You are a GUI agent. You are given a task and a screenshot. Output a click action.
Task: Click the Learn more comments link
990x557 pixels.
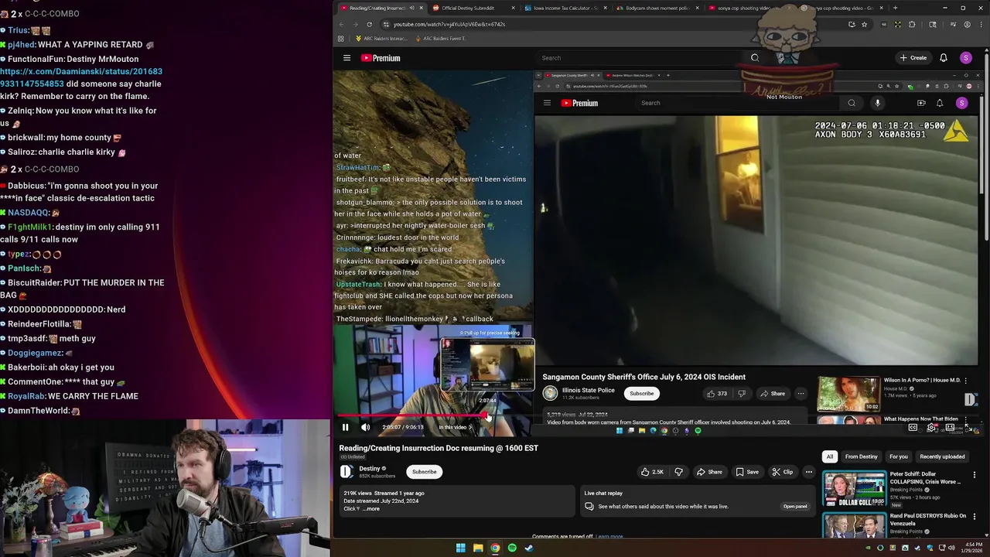click(609, 536)
